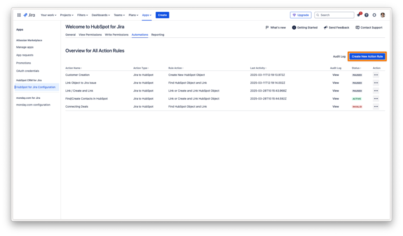View audit log for Link Object to Jira Issue
Screen dimensions: 403x236
335,83
